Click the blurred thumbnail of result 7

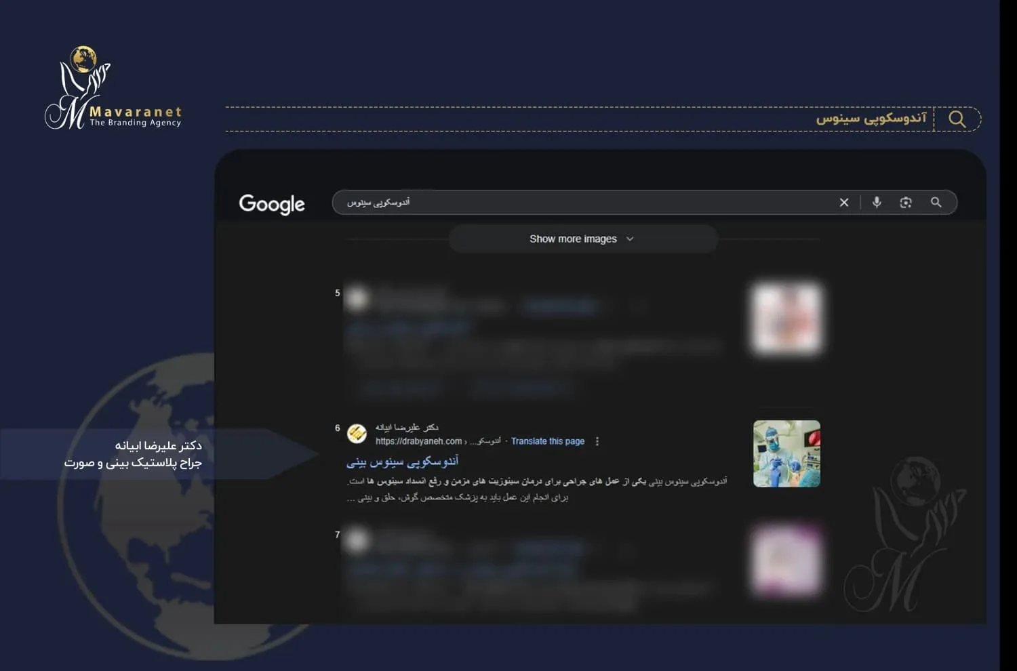point(786,561)
